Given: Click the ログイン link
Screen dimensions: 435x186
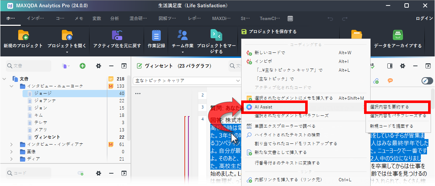Looking at the screenshot, I should pos(424,19).
